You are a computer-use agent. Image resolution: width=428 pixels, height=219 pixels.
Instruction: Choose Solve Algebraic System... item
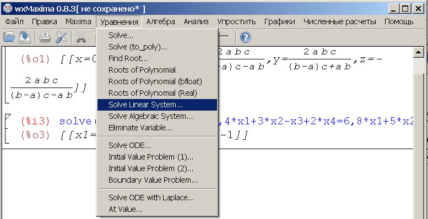coord(157,116)
